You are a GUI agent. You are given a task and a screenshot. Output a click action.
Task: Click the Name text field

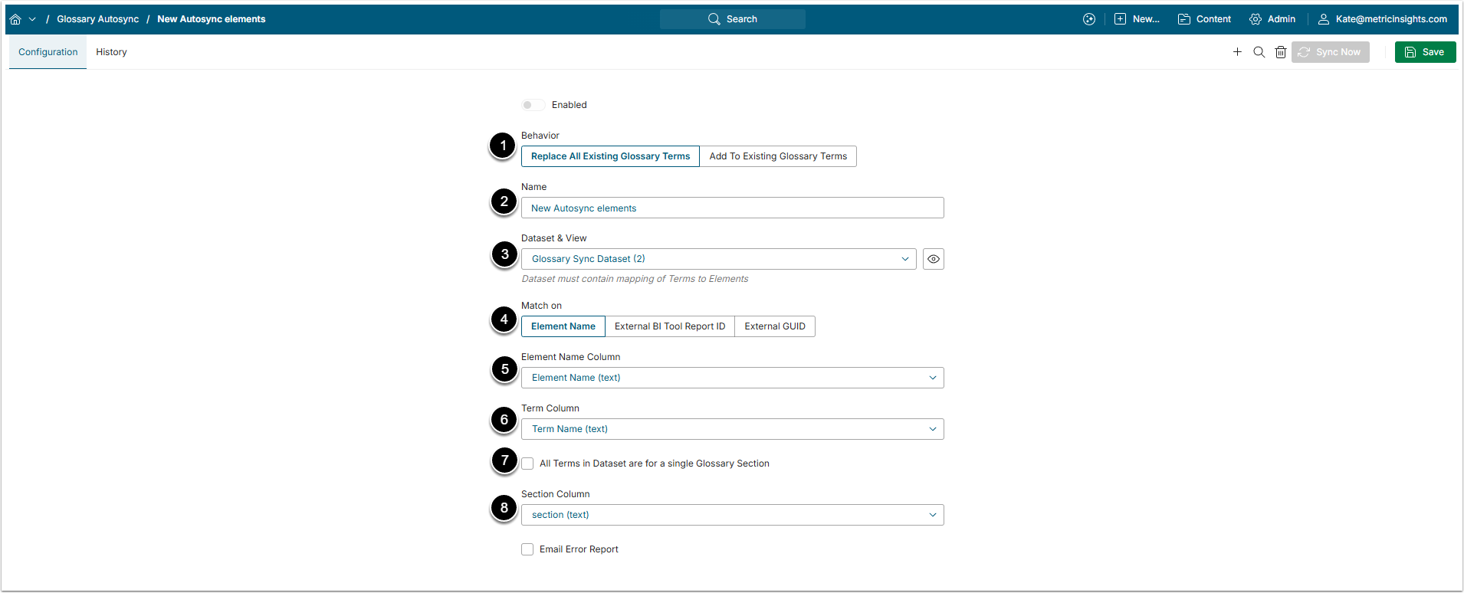[732, 208]
